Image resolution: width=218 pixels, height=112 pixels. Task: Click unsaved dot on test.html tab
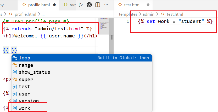pyautogui.click(x=148, y=5)
